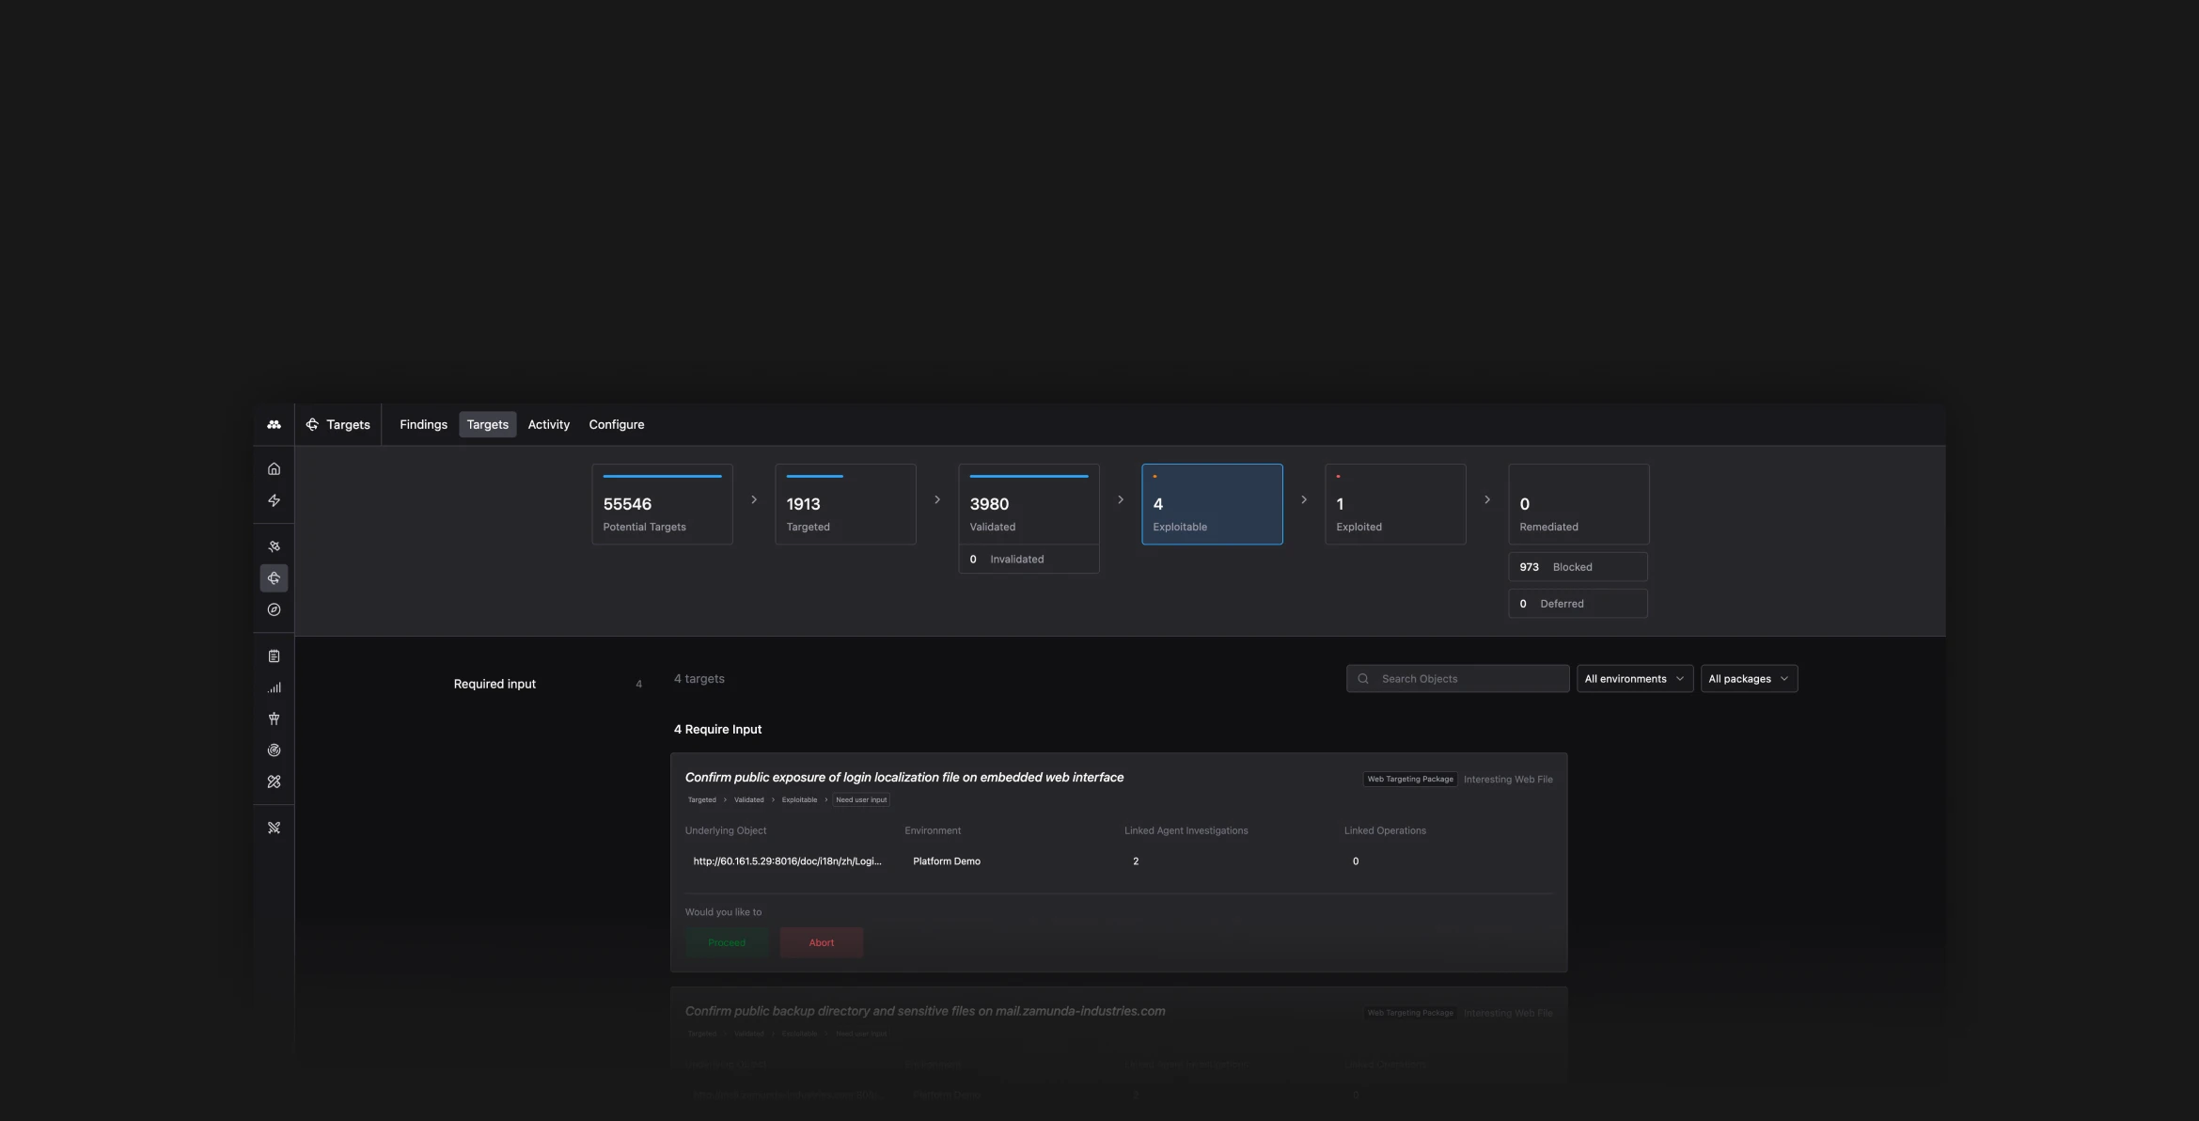
Task: Click the 973 Blocked sub-card
Action: (1579, 567)
